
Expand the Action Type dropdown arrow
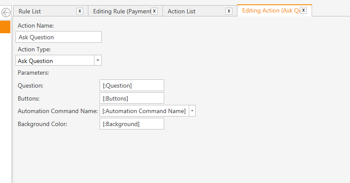point(98,60)
